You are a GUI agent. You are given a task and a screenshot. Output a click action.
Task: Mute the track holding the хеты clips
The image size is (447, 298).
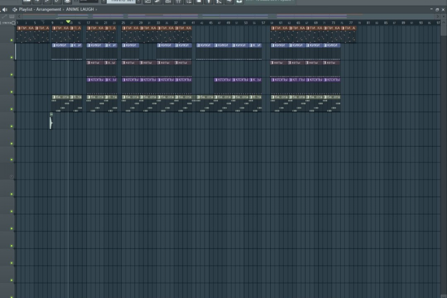(12, 74)
